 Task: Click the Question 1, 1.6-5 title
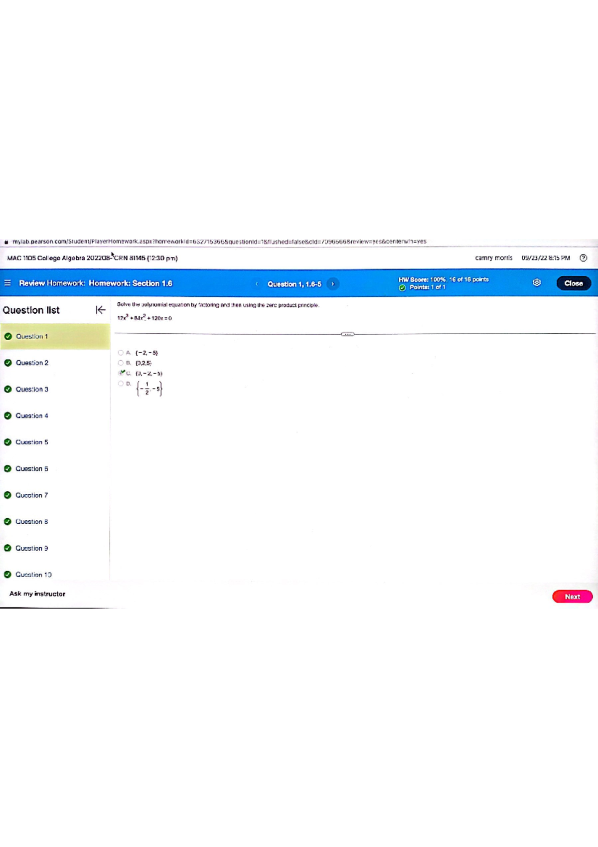pos(295,284)
